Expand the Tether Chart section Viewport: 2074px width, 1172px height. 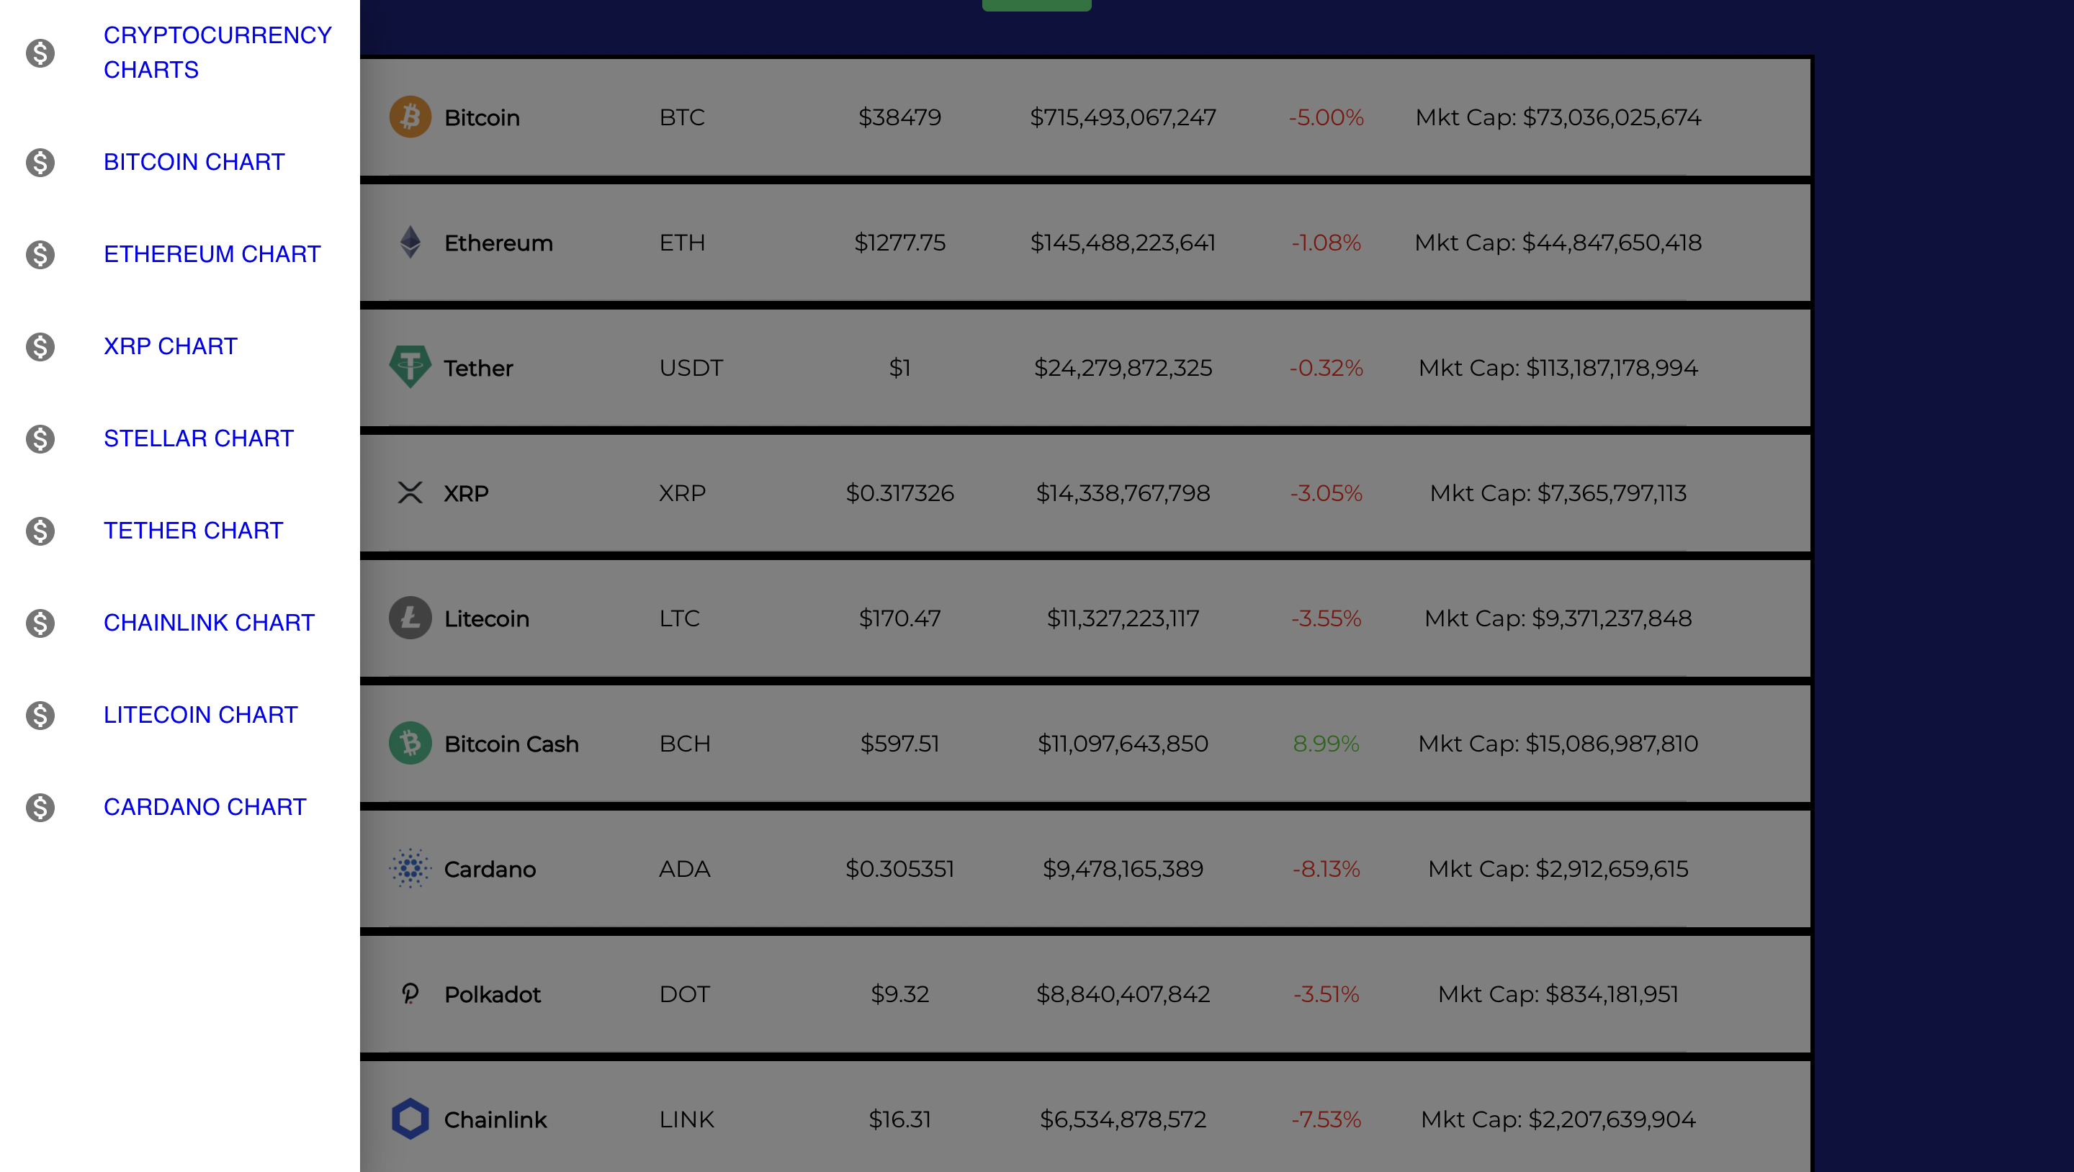pos(194,530)
